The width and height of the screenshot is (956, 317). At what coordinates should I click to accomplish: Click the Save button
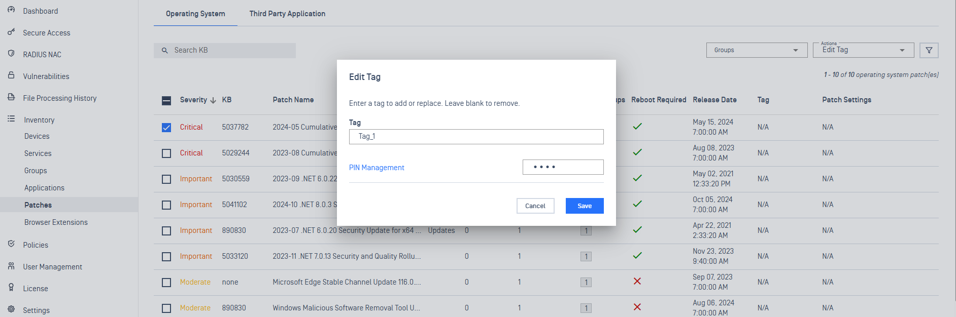pos(585,206)
